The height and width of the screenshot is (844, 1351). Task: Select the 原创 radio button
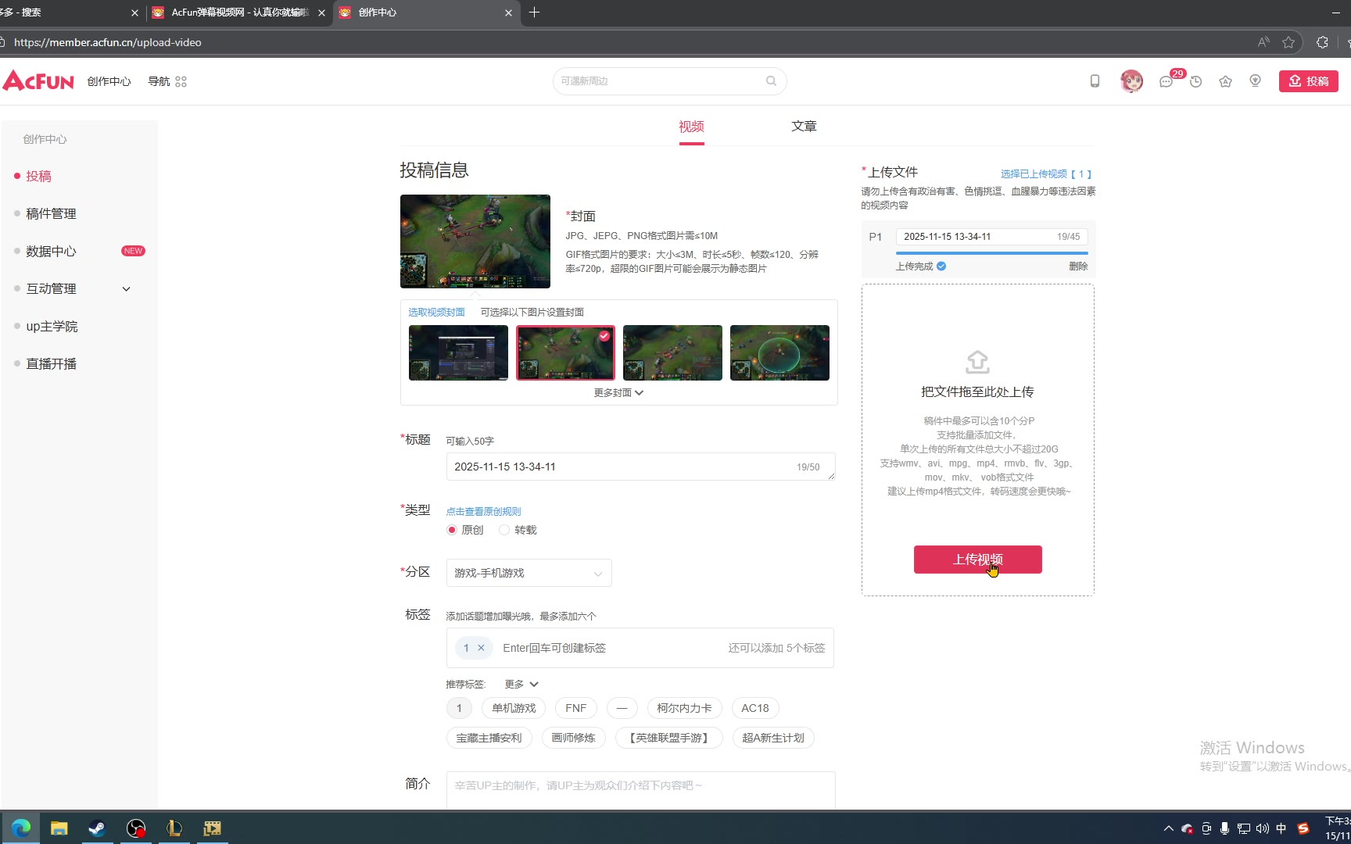[x=452, y=530]
